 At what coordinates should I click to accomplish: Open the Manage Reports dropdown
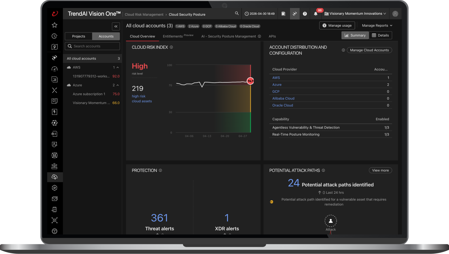pos(377,25)
